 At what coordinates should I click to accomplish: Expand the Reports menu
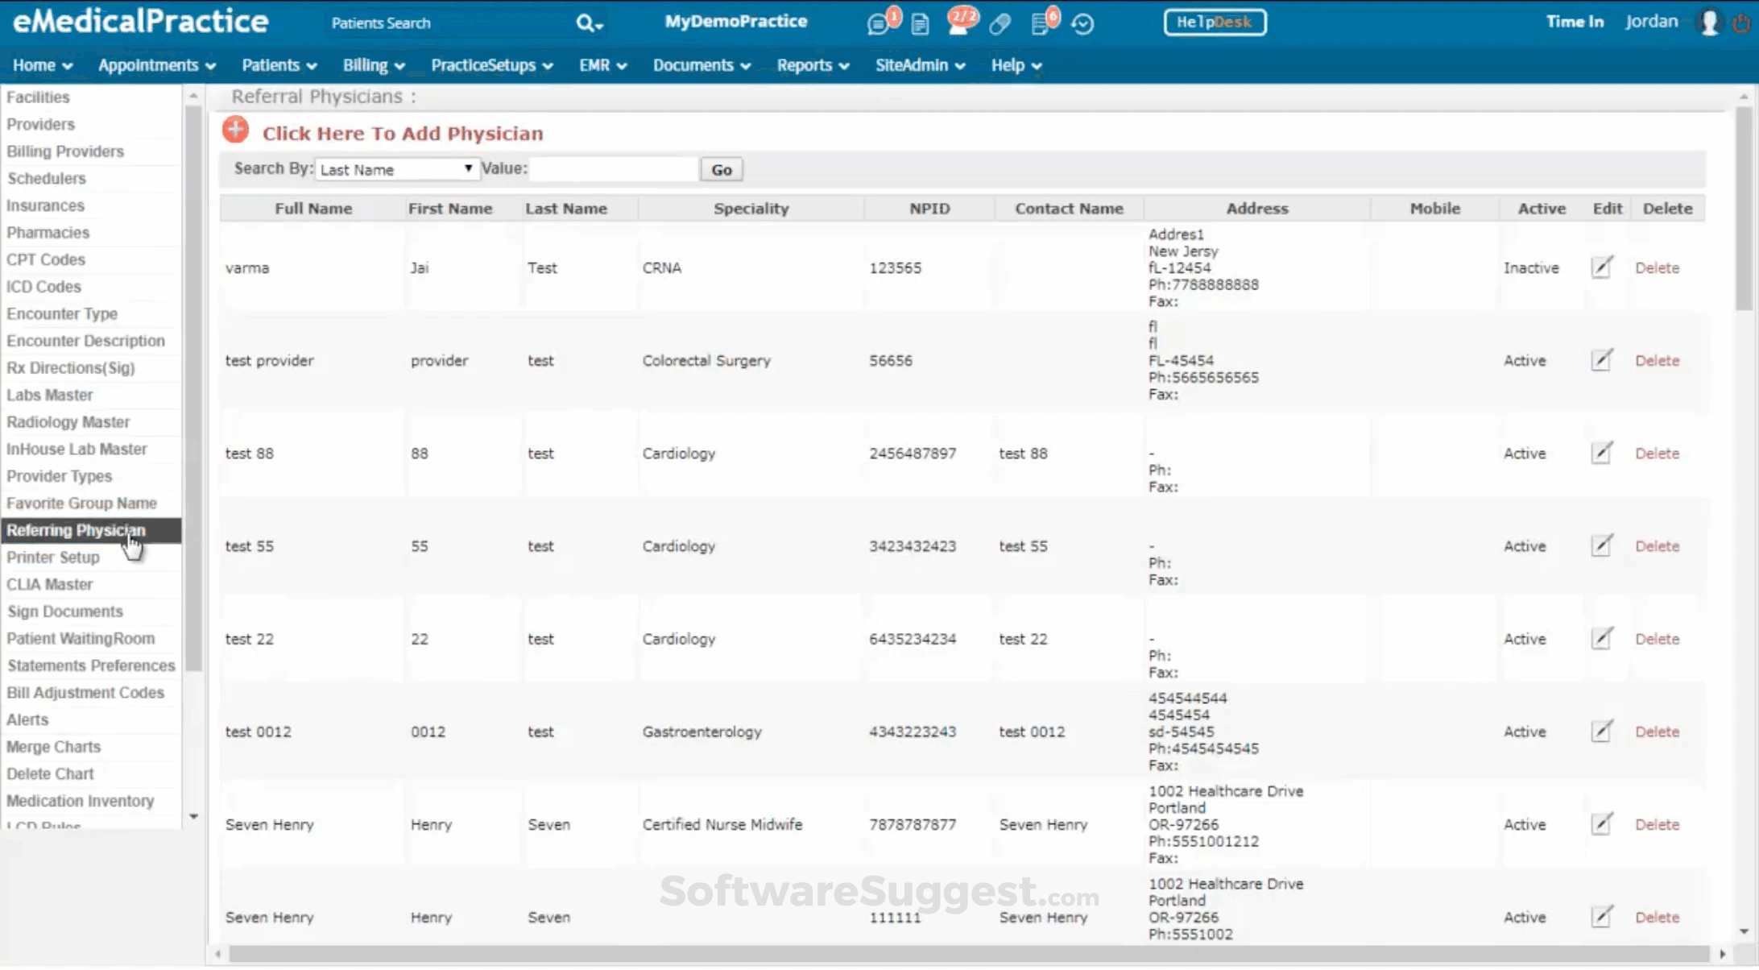812,65
